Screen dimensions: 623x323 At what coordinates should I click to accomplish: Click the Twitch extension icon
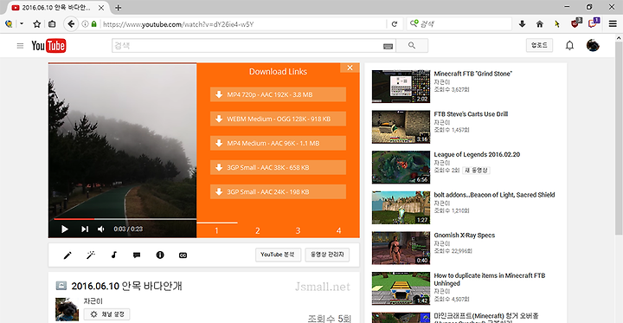point(594,23)
